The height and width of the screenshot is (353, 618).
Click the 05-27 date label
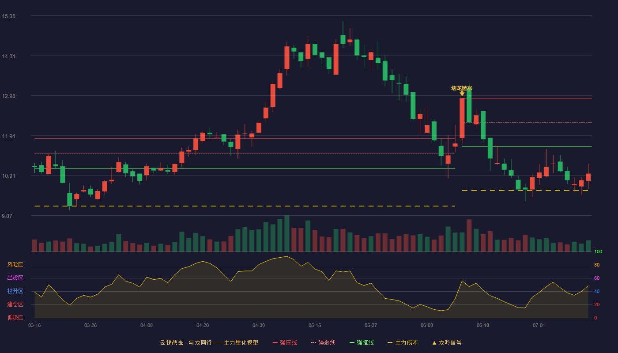coord(371,325)
